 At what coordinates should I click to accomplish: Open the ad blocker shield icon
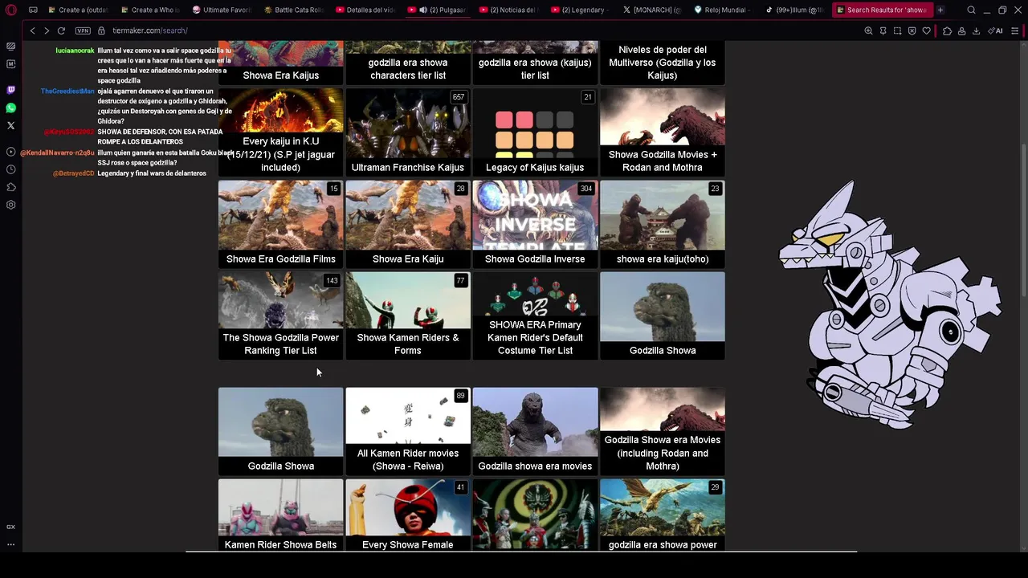point(912,31)
